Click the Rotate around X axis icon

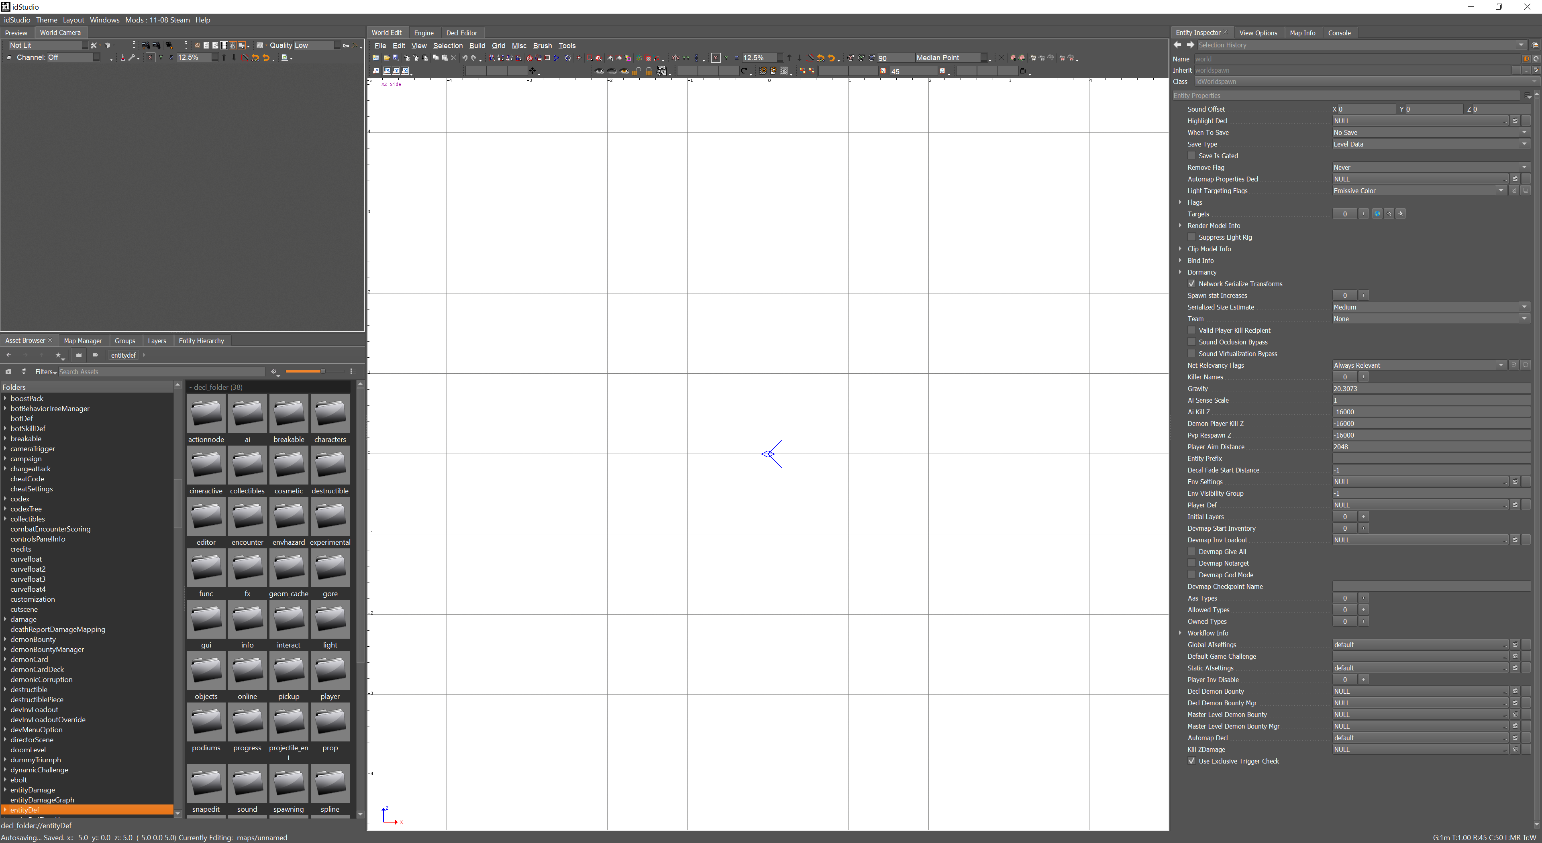[x=851, y=58]
